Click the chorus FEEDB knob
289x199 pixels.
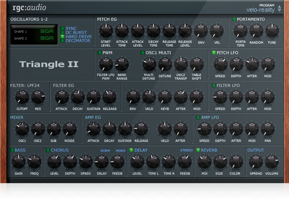click(x=117, y=162)
